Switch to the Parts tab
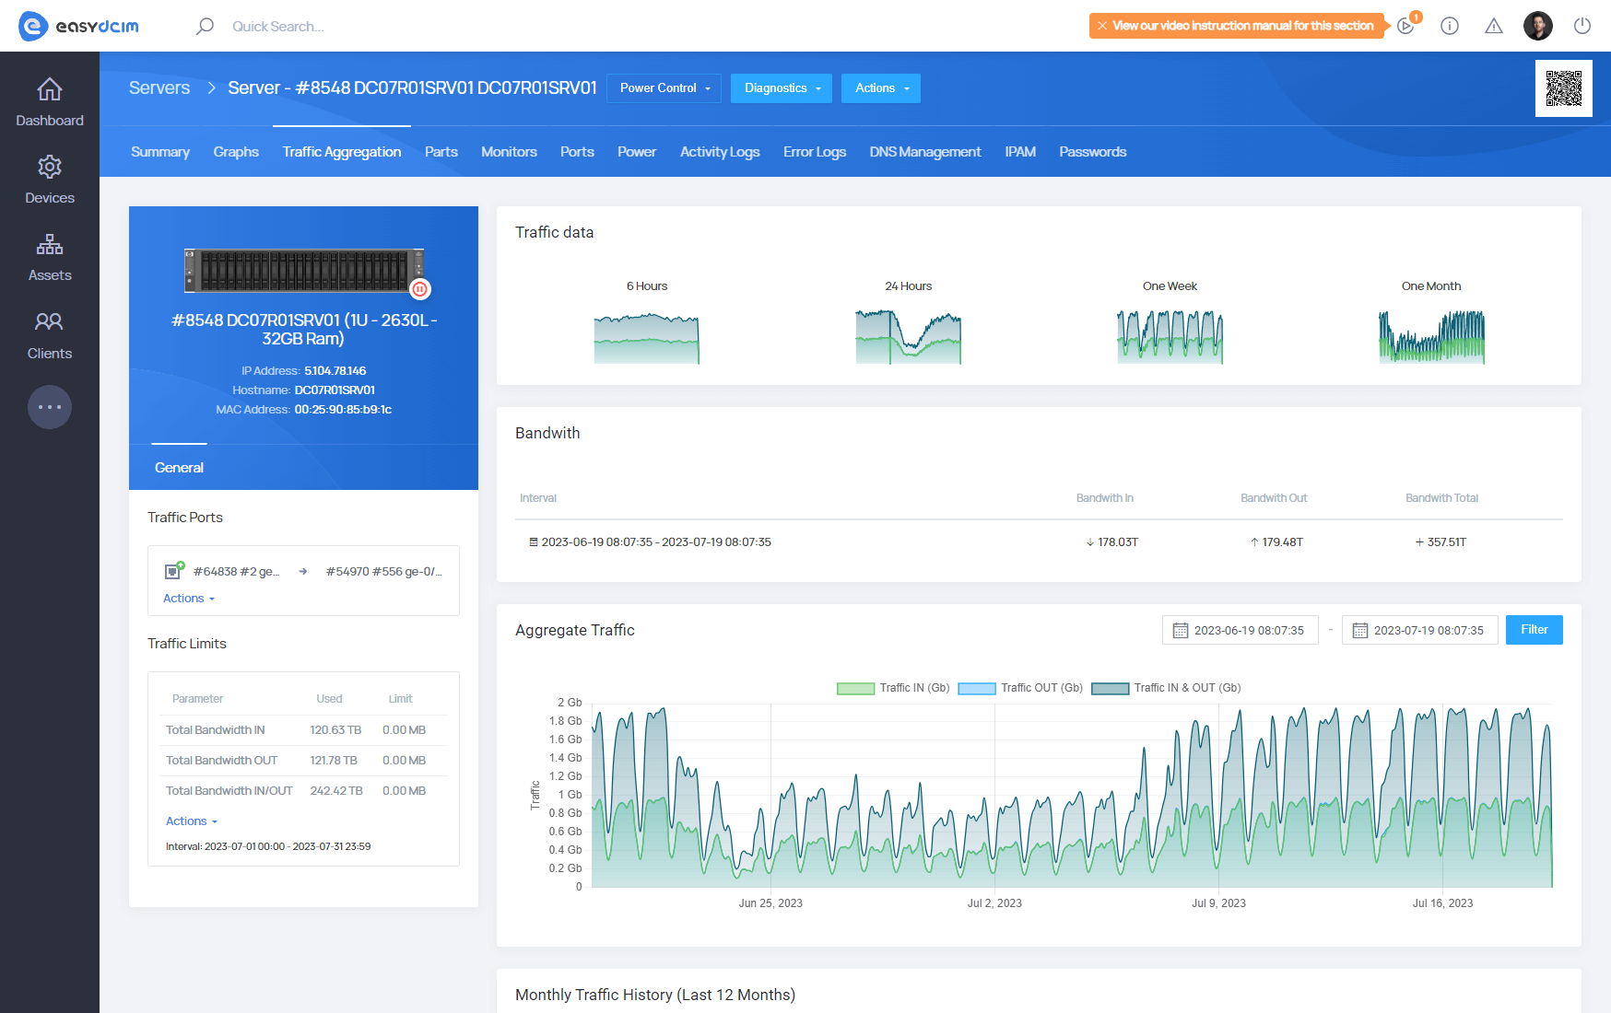 click(x=441, y=152)
